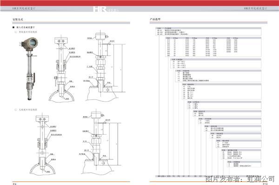The height and width of the screenshot is (185, 279).
Task: Click the HR logo in the header band
Action: 106,9
